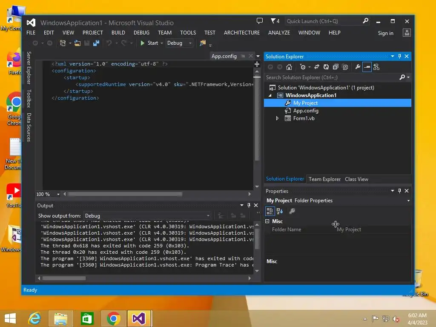Open the TOOLS menu
Viewport: 436px width, 327px height.
point(188,33)
